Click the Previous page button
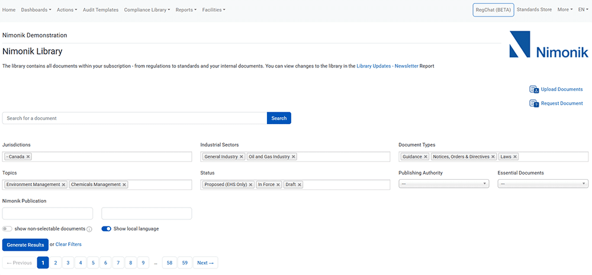This screenshot has width=592, height=275. tap(20, 263)
